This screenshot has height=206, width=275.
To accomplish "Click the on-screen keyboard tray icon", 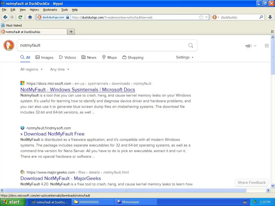I will [x=245, y=202].
